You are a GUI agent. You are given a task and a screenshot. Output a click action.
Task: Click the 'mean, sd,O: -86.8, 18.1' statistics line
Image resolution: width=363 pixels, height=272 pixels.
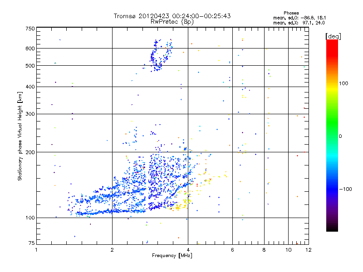click(x=299, y=18)
